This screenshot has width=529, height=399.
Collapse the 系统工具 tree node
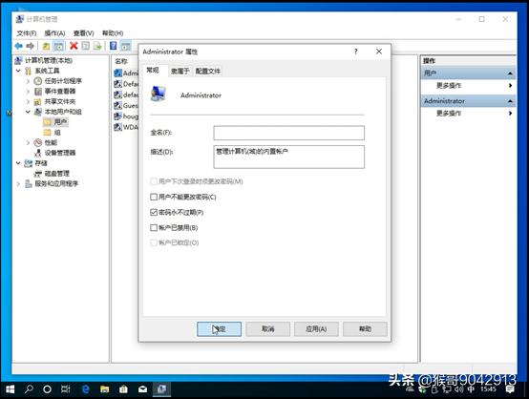(18, 71)
